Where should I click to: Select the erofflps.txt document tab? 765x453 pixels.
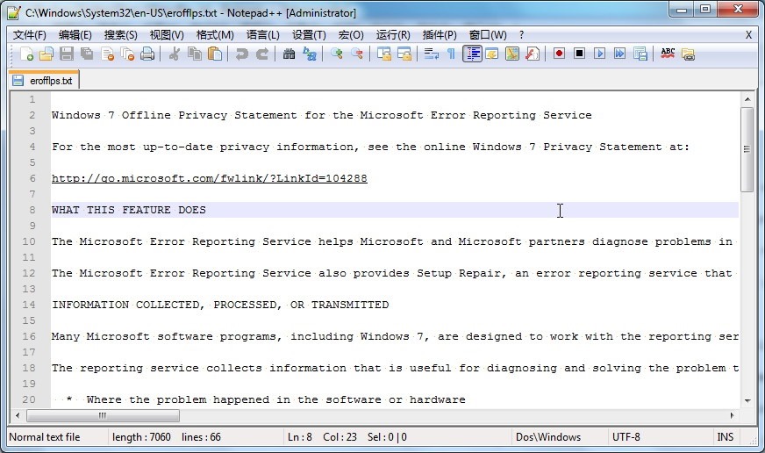44,81
